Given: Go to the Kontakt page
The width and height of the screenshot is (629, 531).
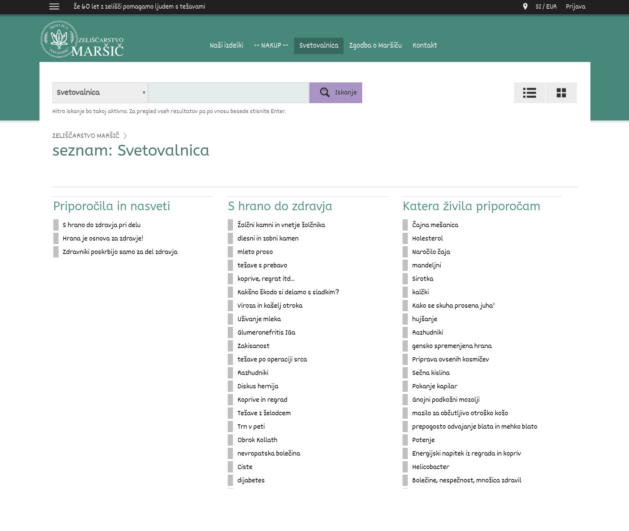Looking at the screenshot, I should 424,46.
